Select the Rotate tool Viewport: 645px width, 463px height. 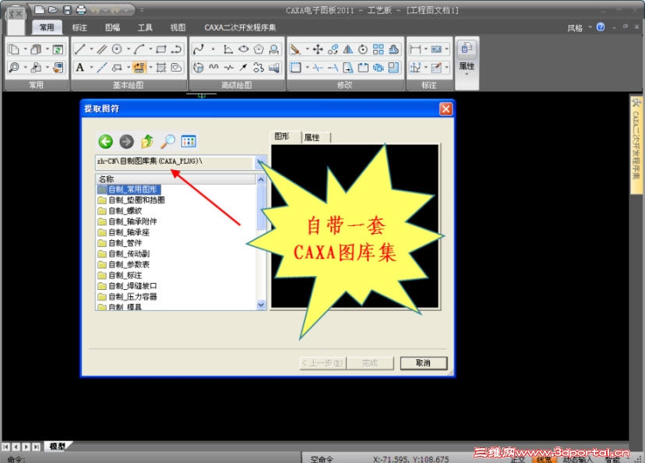tap(363, 49)
